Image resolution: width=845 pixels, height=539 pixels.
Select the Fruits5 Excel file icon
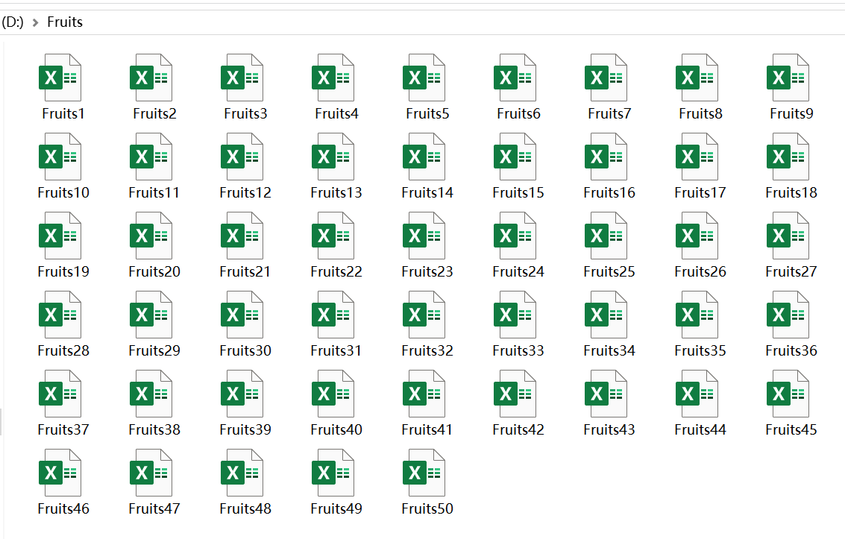click(x=424, y=78)
